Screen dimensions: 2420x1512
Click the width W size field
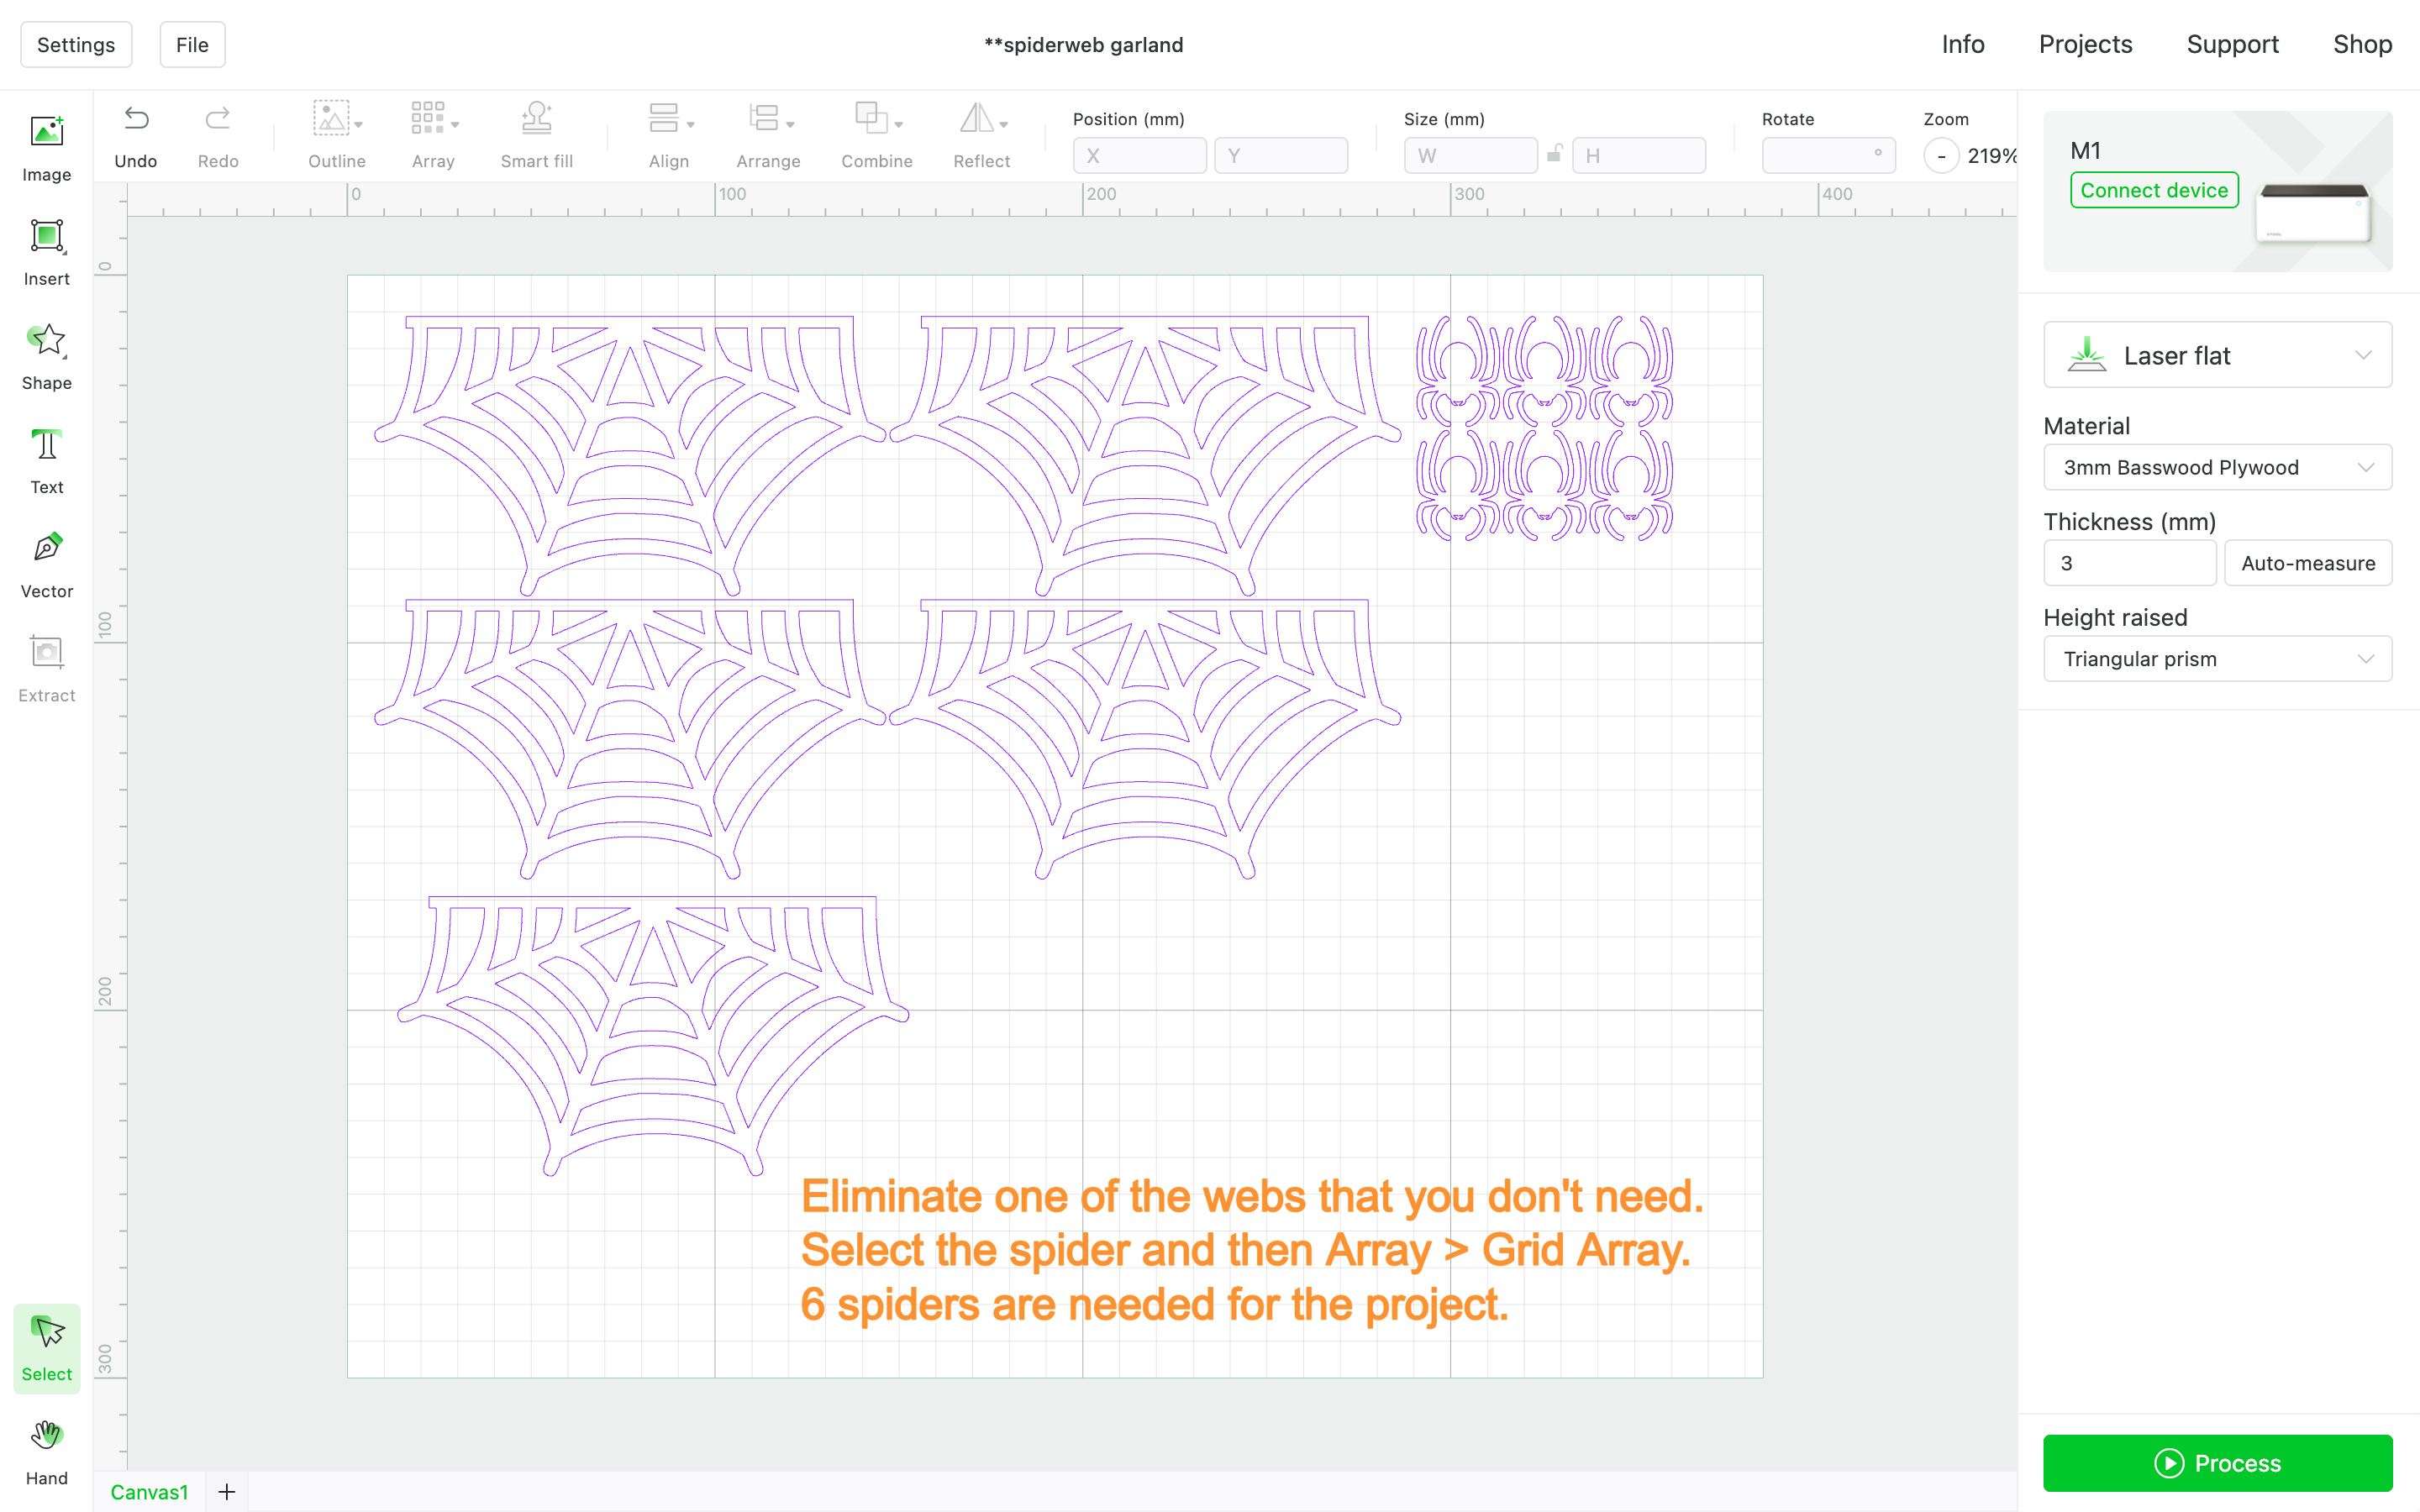click(1470, 156)
